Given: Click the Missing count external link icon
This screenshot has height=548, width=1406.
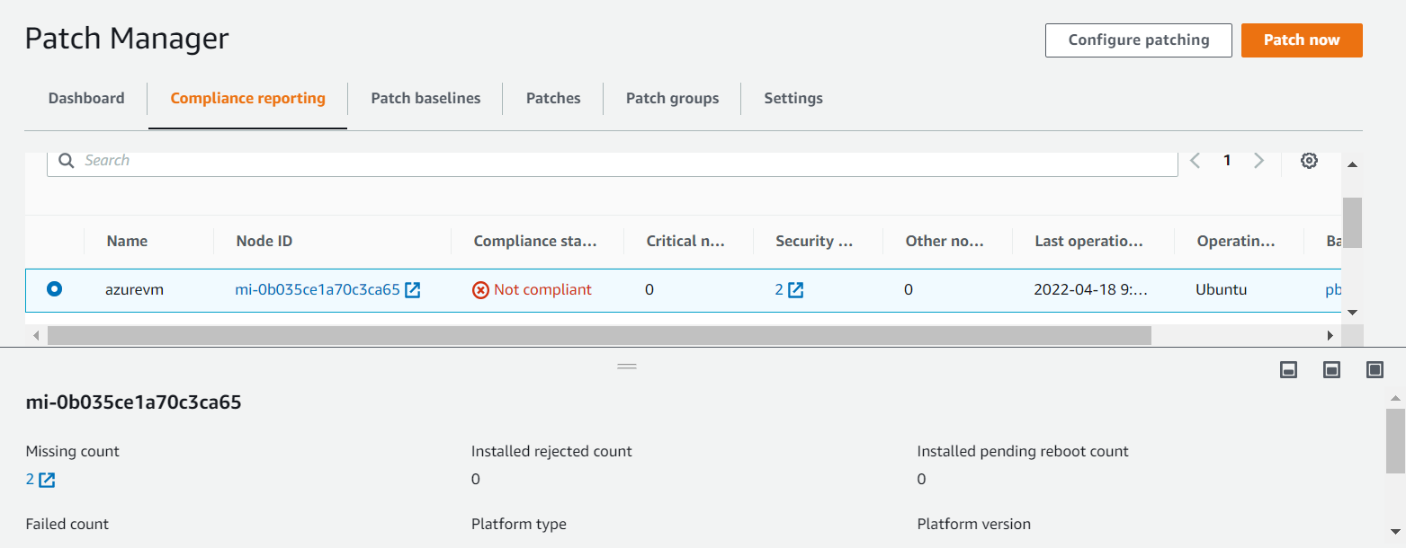Looking at the screenshot, I should (x=46, y=480).
